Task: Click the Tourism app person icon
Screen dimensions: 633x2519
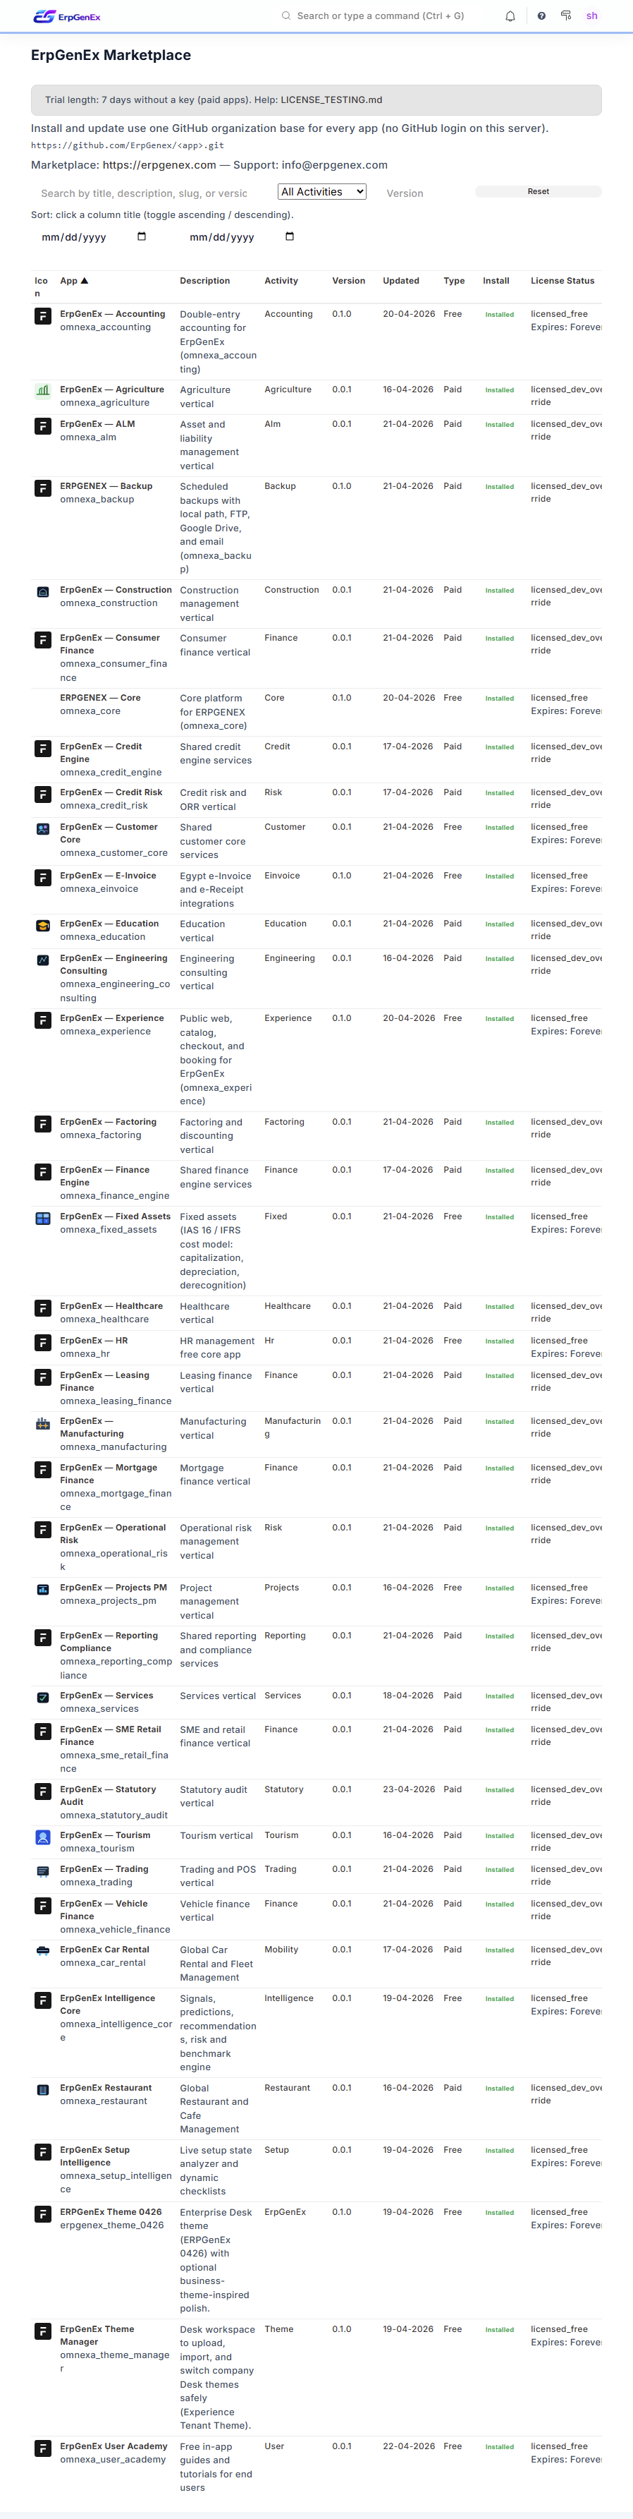Action: pyautogui.click(x=43, y=1837)
